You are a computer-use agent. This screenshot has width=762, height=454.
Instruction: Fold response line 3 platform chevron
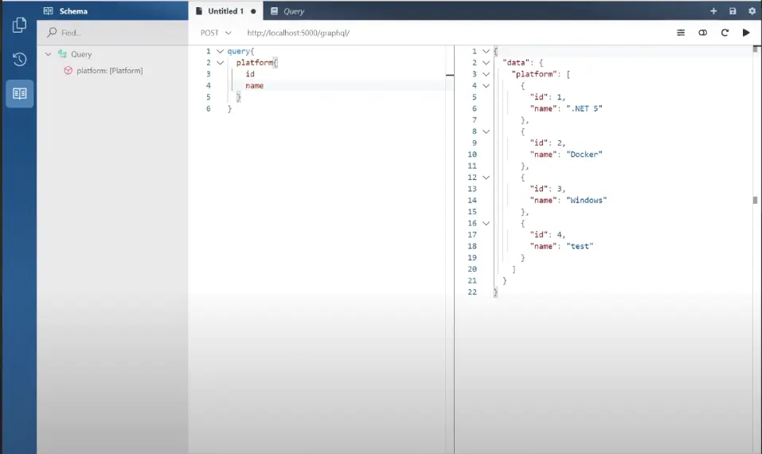(486, 74)
